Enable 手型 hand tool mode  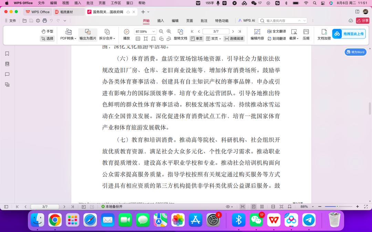[x=47, y=31]
